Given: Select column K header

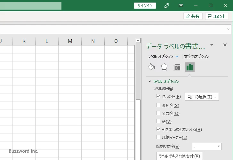Looking at the screenshot, I should click(x=24, y=41).
